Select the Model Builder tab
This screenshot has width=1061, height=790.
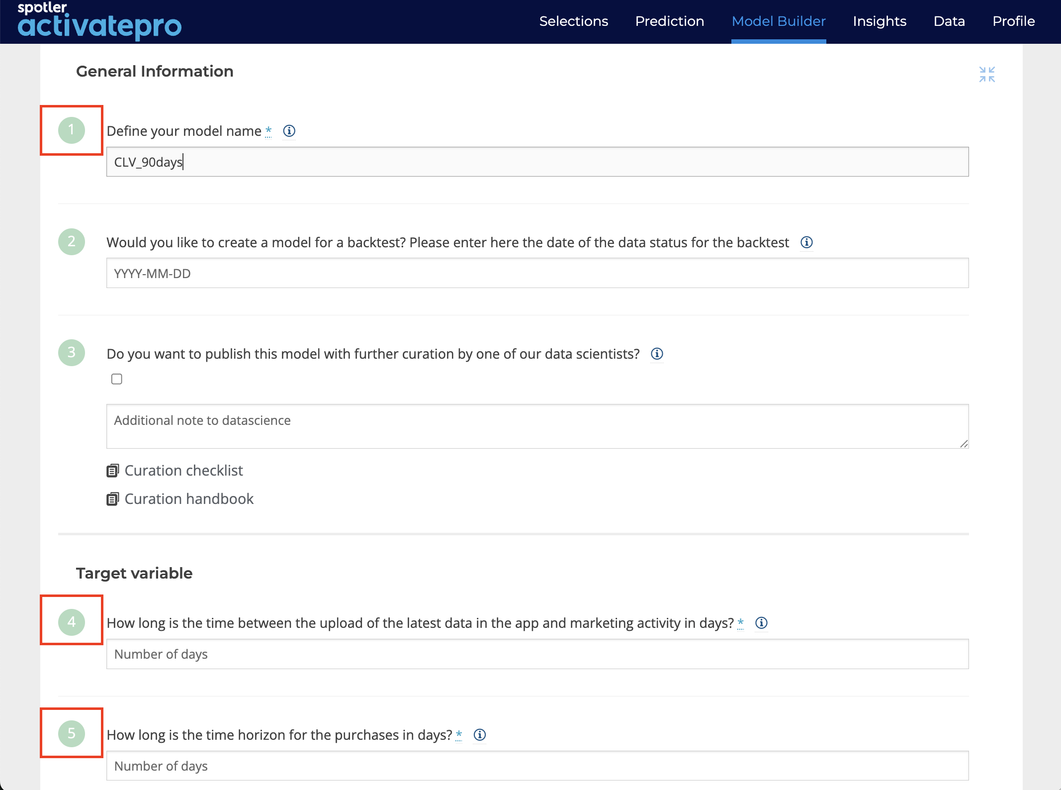(779, 21)
